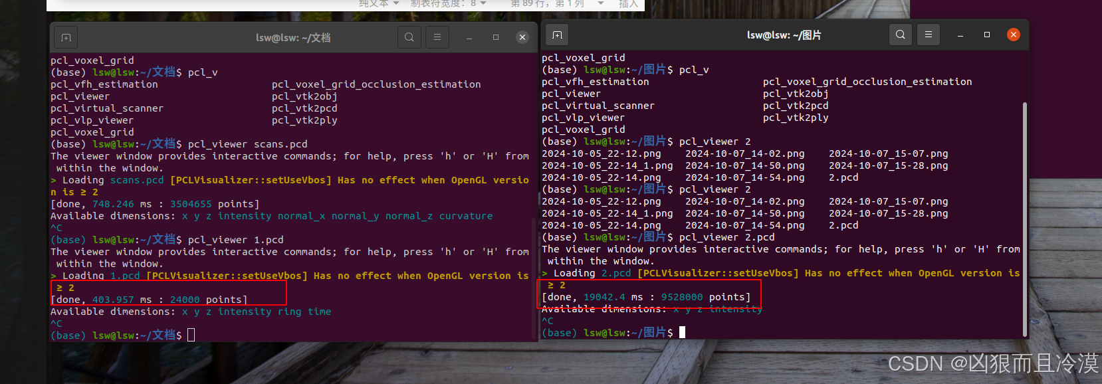Click pcl_vlp_viewer in the ~/文档 terminal
Image resolution: width=1102 pixels, height=384 pixels.
click(92, 120)
